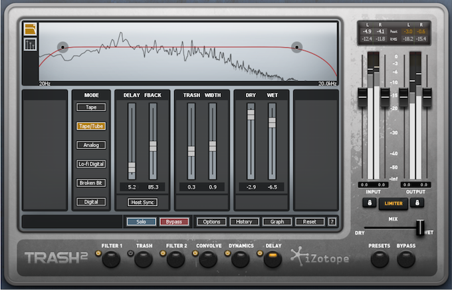Open the Convolve module button

click(x=208, y=259)
